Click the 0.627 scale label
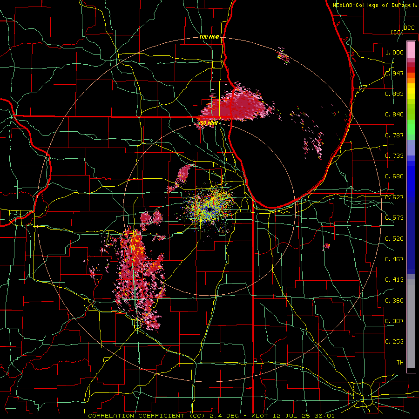The height and width of the screenshot is (419, 419). 394,197
